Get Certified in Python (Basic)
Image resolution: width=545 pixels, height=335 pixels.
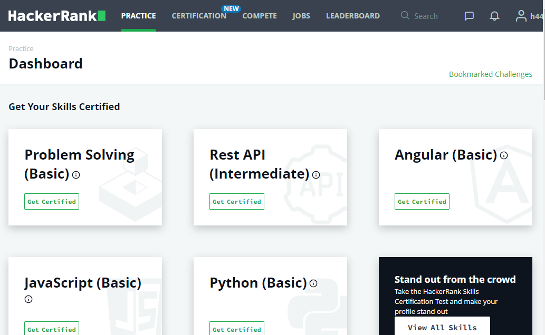236,329
